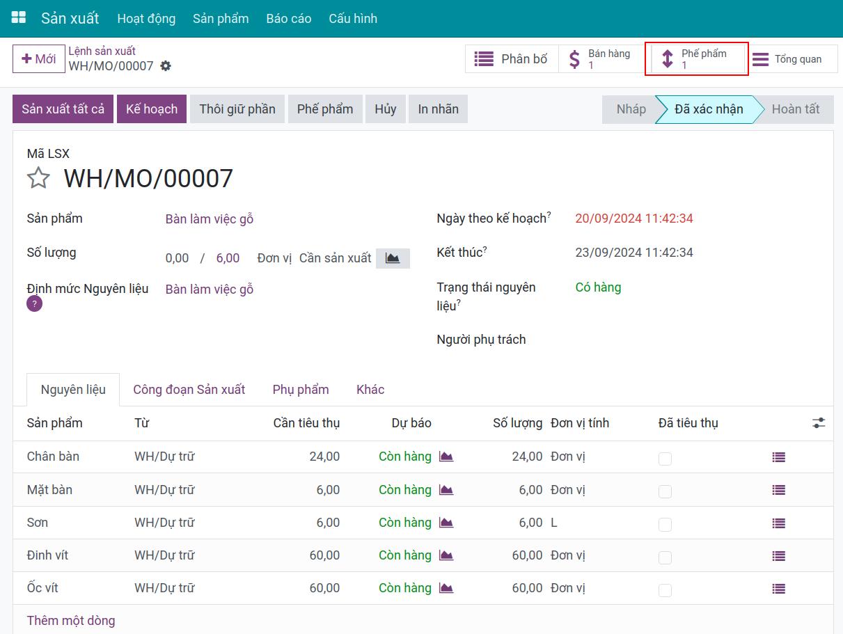The height and width of the screenshot is (634, 843).
Task: Open forecast chart icon for Mặt bàn
Action: (446, 490)
